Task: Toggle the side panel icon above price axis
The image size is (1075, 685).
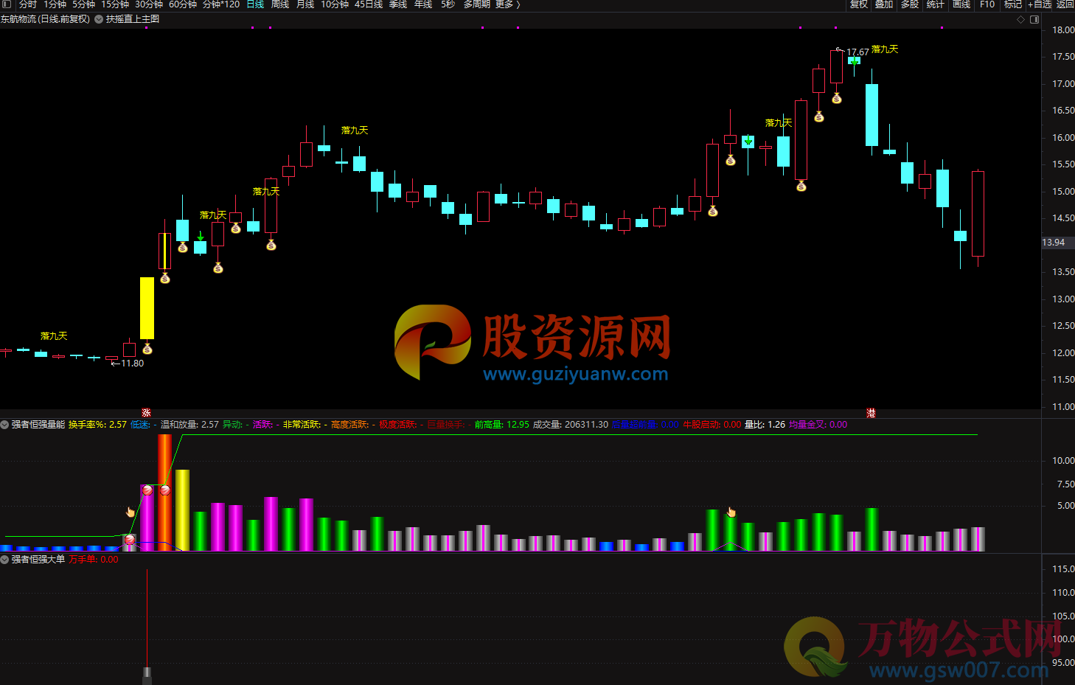Action: click(x=1034, y=19)
